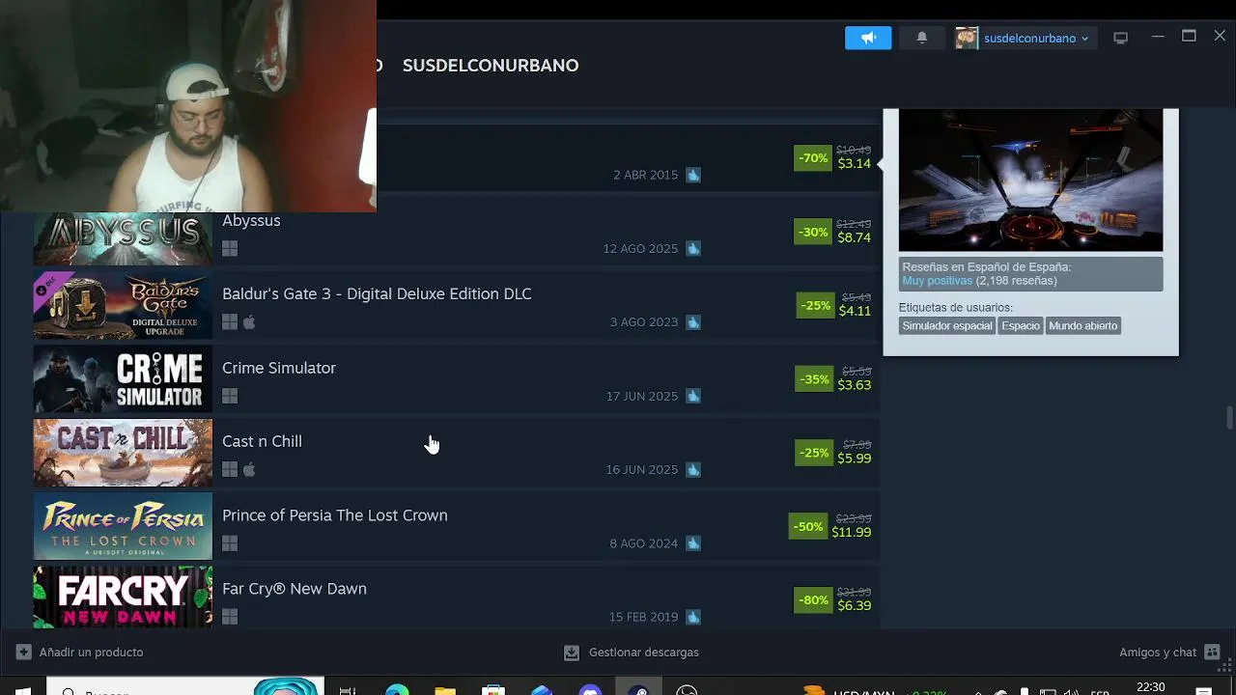Image resolution: width=1236 pixels, height=695 pixels.
Task: Click the announcements megaphone button
Action: pyautogui.click(x=868, y=38)
